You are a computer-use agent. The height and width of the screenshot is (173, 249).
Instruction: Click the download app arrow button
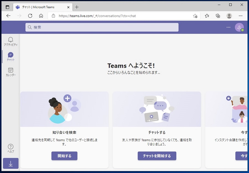coord(11,164)
